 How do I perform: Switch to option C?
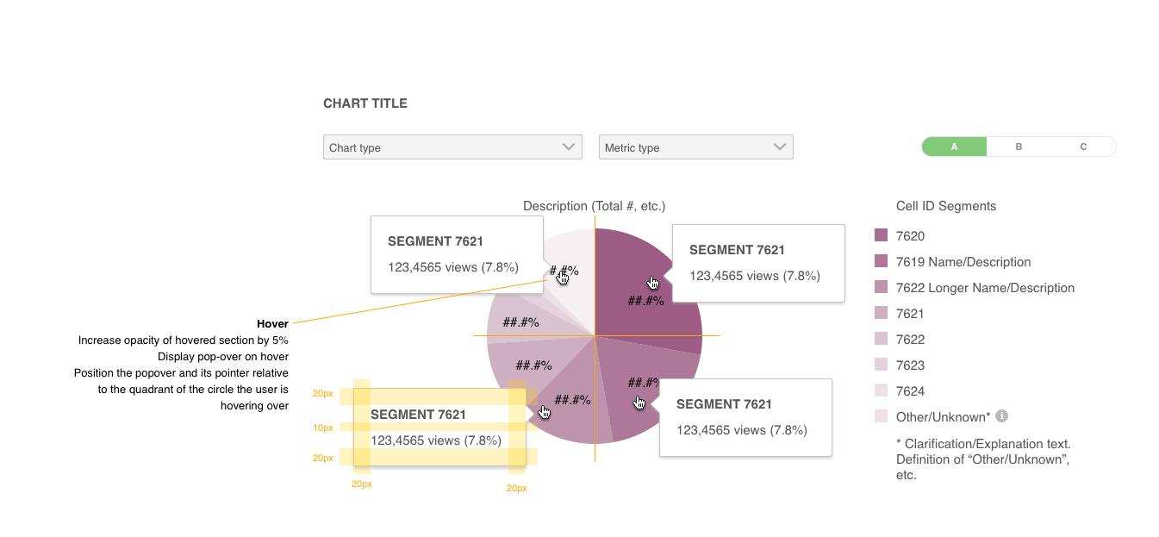(x=1083, y=146)
